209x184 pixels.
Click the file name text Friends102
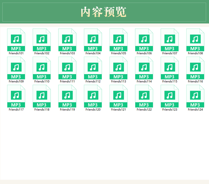[x=42, y=53]
